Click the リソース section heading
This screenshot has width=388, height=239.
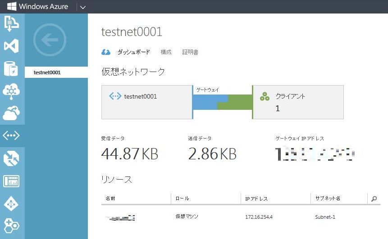pyautogui.click(x=117, y=179)
